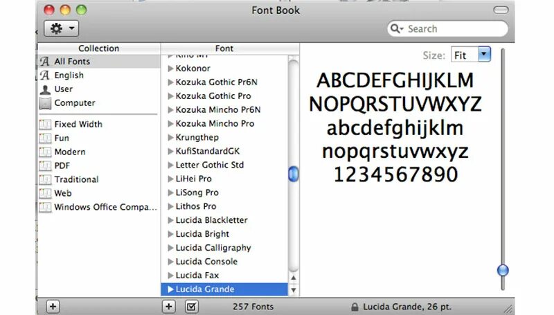Open the Size dropdown arrow
554x315 pixels.
pos(484,55)
